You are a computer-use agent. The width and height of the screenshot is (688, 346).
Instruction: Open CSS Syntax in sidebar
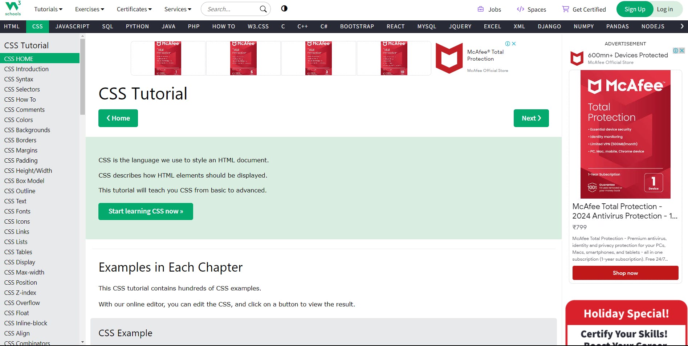pyautogui.click(x=40, y=79)
